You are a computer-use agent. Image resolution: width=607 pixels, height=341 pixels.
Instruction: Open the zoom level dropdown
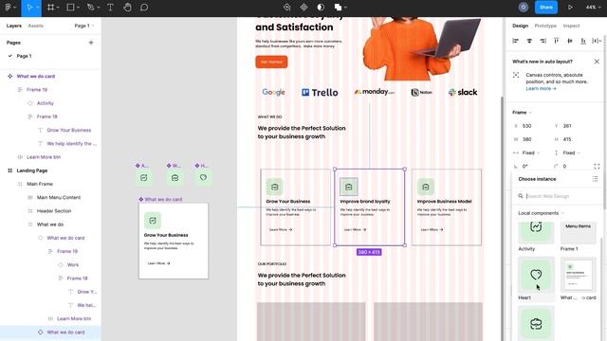tap(593, 8)
